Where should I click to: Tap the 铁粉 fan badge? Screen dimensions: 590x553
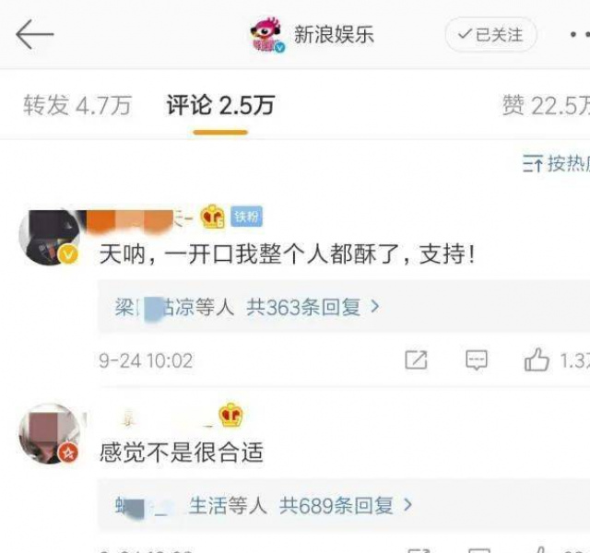coord(246,217)
